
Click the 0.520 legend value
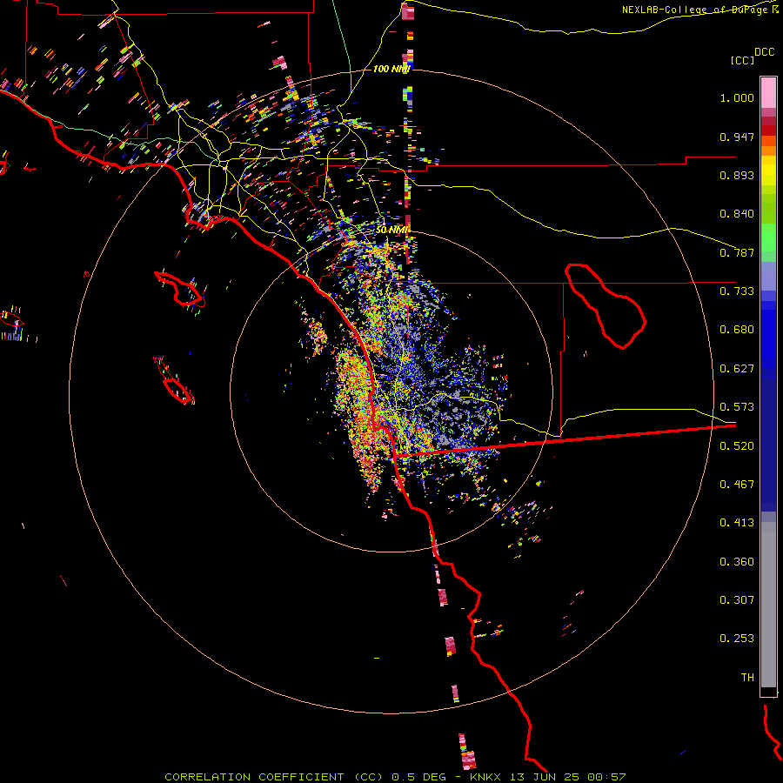pyautogui.click(x=737, y=446)
